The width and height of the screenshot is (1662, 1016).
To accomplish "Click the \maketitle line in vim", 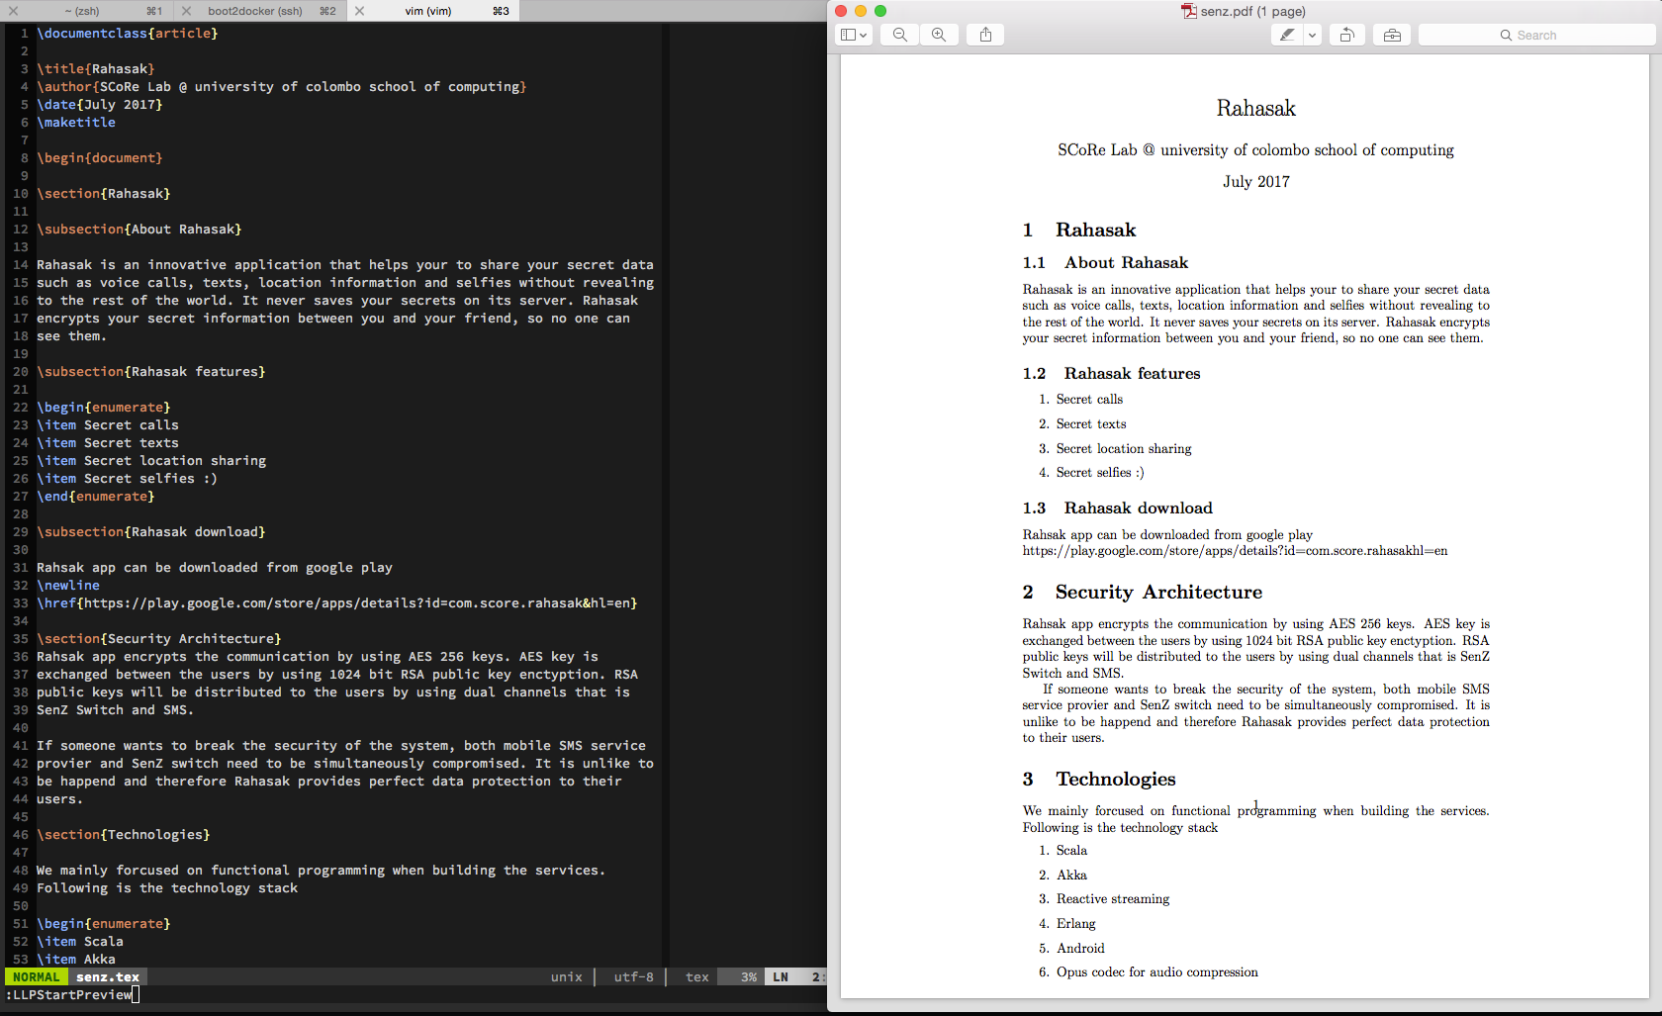I will coord(76,122).
